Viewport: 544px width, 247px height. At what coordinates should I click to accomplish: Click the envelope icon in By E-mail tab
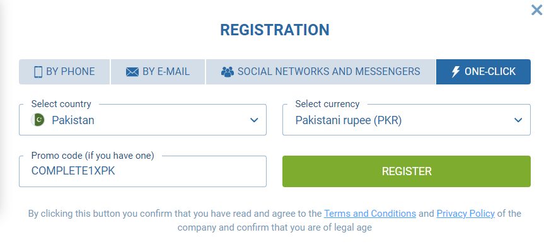click(132, 72)
